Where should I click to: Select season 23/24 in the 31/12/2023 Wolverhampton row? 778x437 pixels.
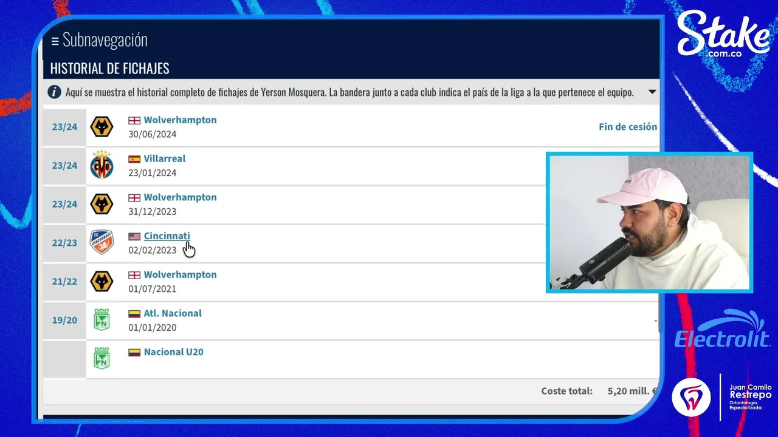point(64,204)
